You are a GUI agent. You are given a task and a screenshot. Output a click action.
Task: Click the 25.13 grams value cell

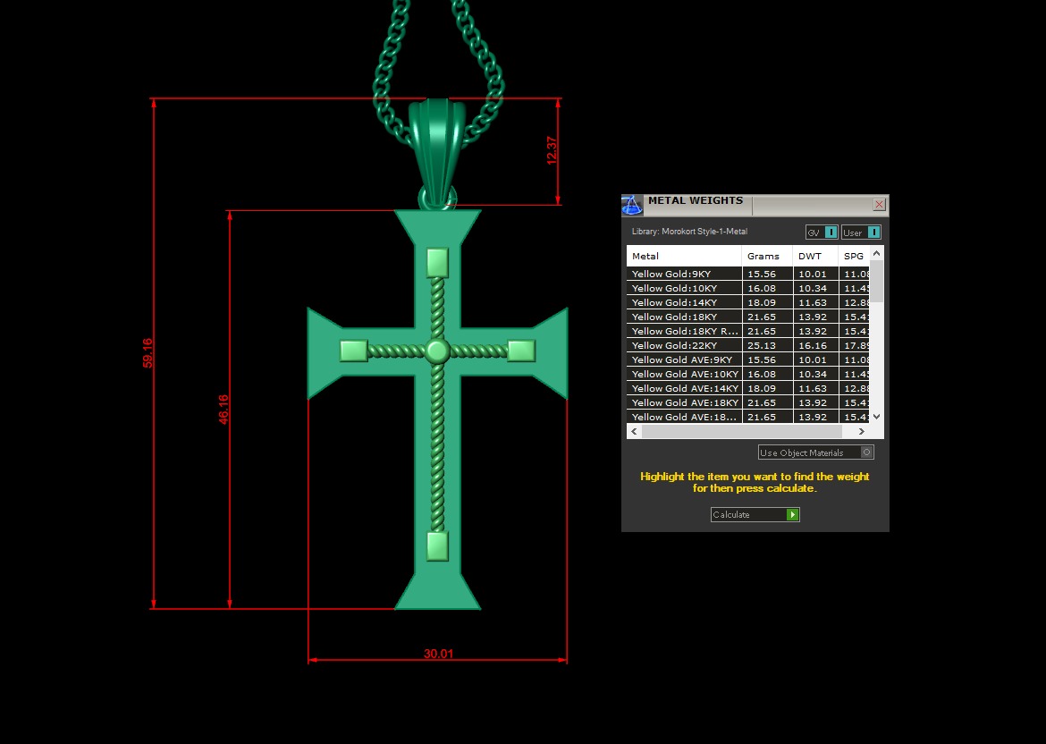(767, 346)
